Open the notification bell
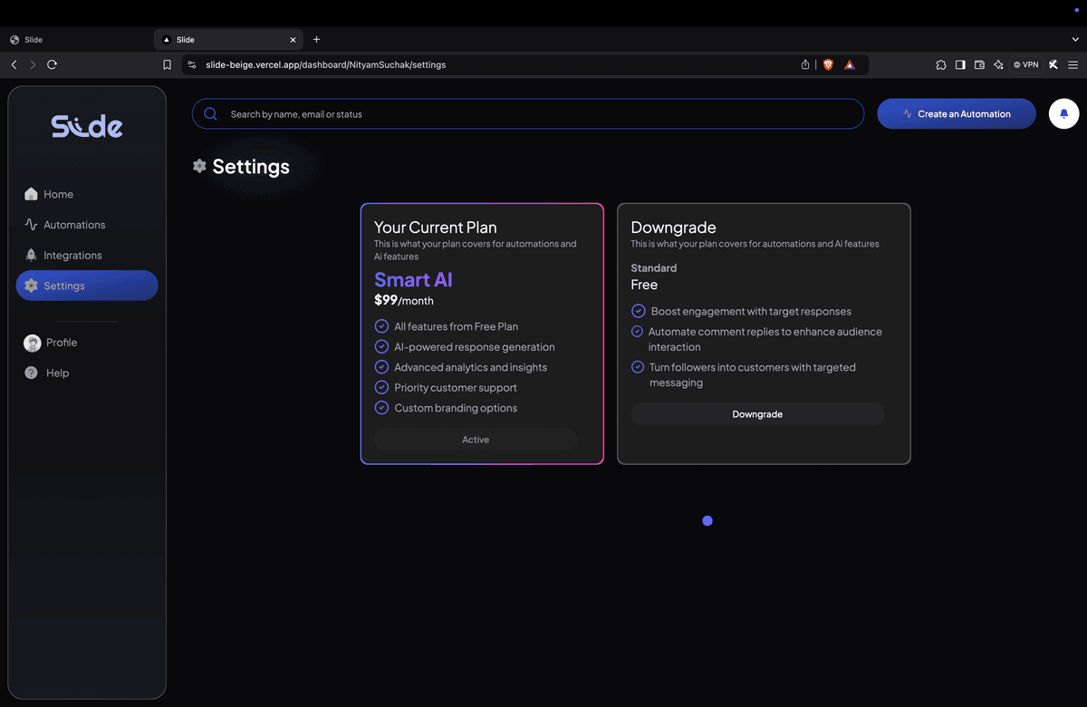 click(1063, 113)
